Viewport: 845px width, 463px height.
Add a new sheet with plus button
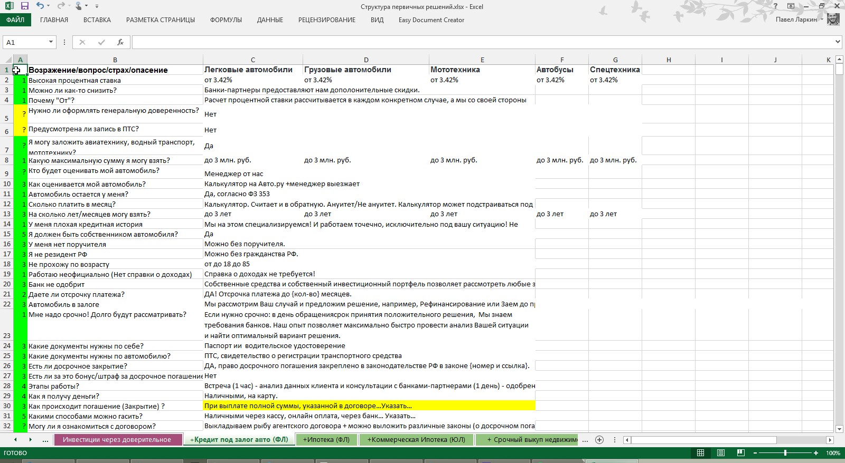pos(599,439)
